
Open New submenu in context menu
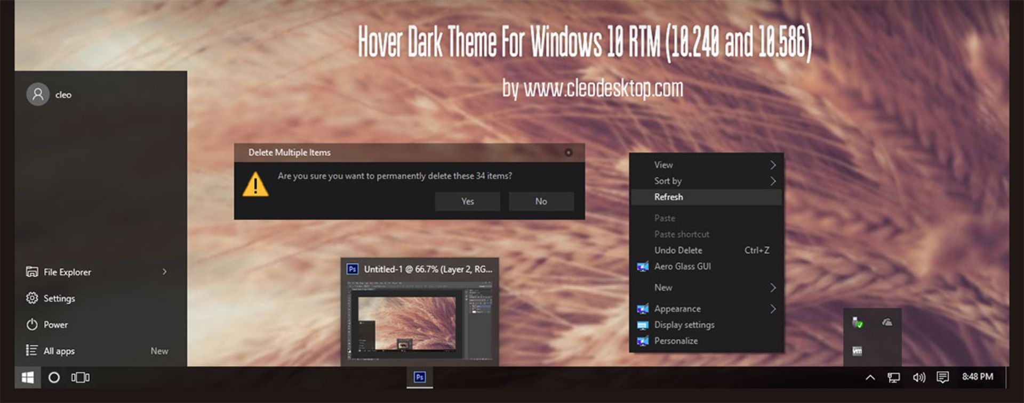pos(706,287)
